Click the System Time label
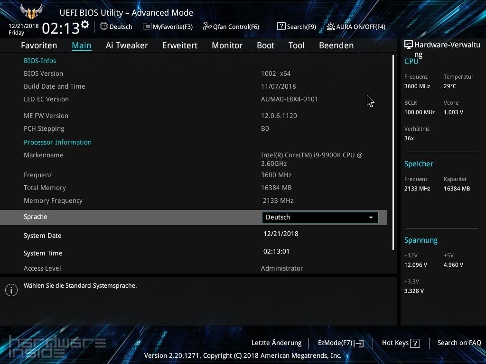Screen dimensions: 486x364 [x=43, y=253]
